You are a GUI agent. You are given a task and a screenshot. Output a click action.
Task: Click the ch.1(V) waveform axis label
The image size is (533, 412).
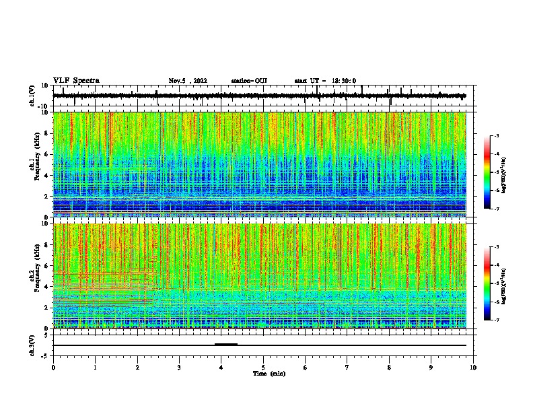click(32, 96)
